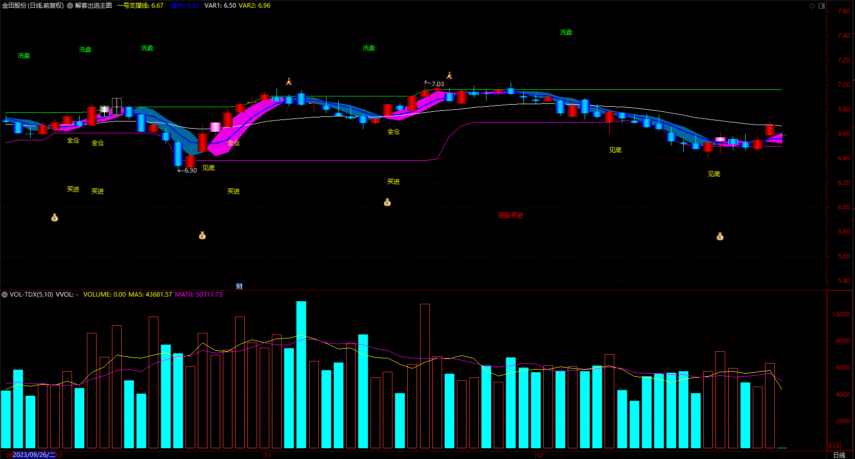855x459 pixels.
Task: Click the leftmost 洗盘 label
Action: click(24, 56)
